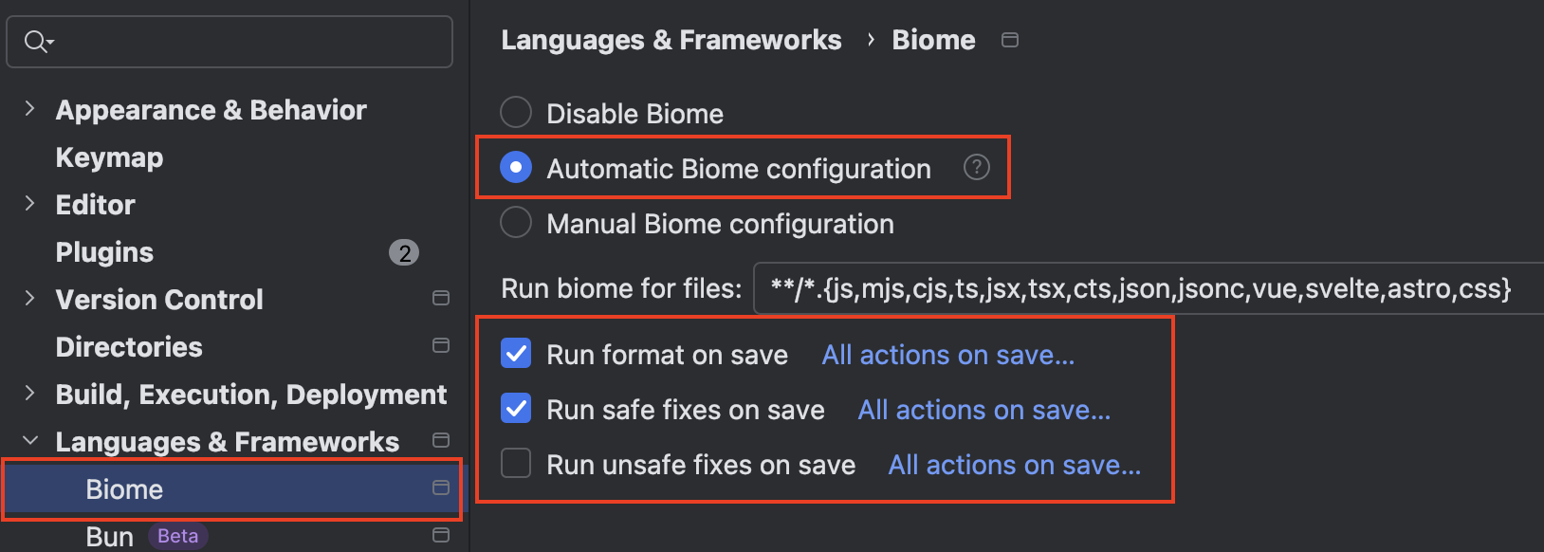This screenshot has width=1544, height=552.
Task: Click project-level icon next to Biome breadcrumb
Action: click(x=1010, y=40)
